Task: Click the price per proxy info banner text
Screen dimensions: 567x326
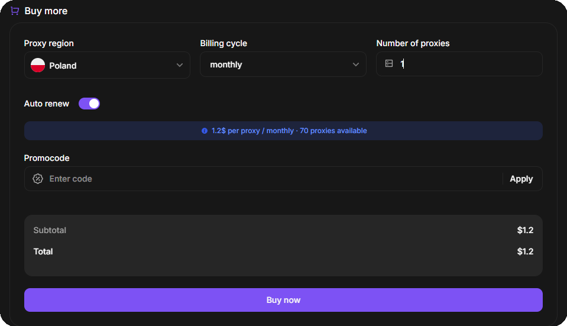Action: (x=289, y=131)
